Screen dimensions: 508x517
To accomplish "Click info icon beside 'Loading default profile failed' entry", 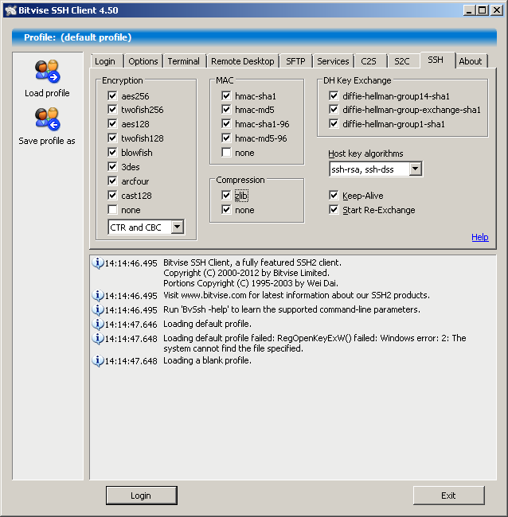I will (x=98, y=338).
